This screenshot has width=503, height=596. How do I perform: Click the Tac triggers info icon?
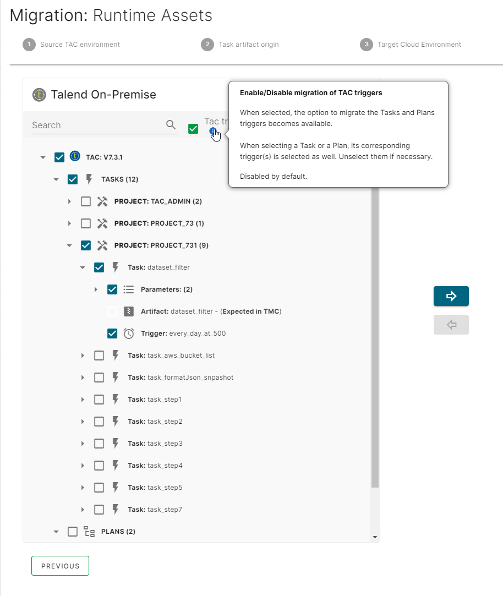coord(213,131)
